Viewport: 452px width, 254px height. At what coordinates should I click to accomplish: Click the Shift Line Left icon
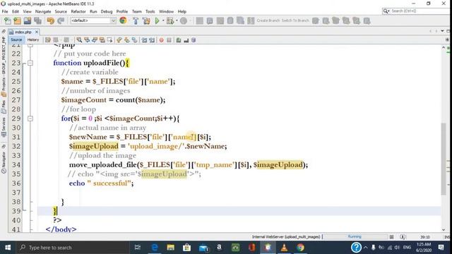[144, 40]
